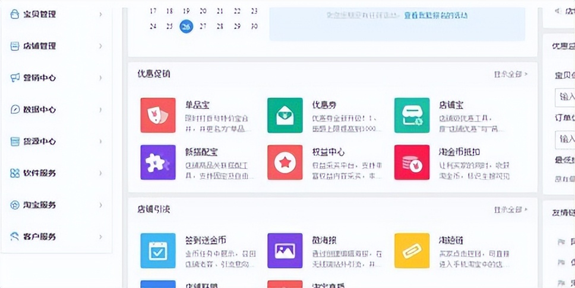Pick date 17 in the calendar
Image resolution: width=575 pixels, height=288 pixels.
click(x=153, y=11)
